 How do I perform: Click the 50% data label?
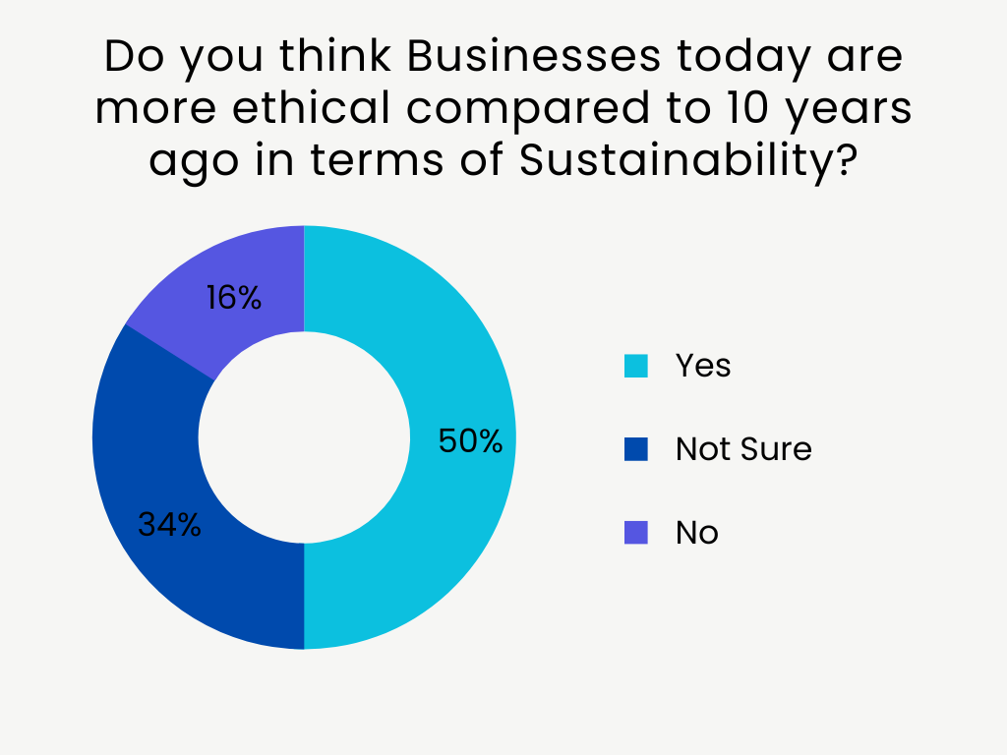point(470,441)
